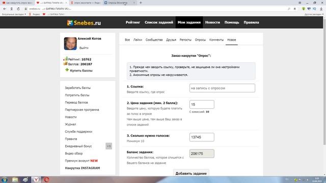
Task: Expand the Другие закладки dropdown
Action: (314, 14)
